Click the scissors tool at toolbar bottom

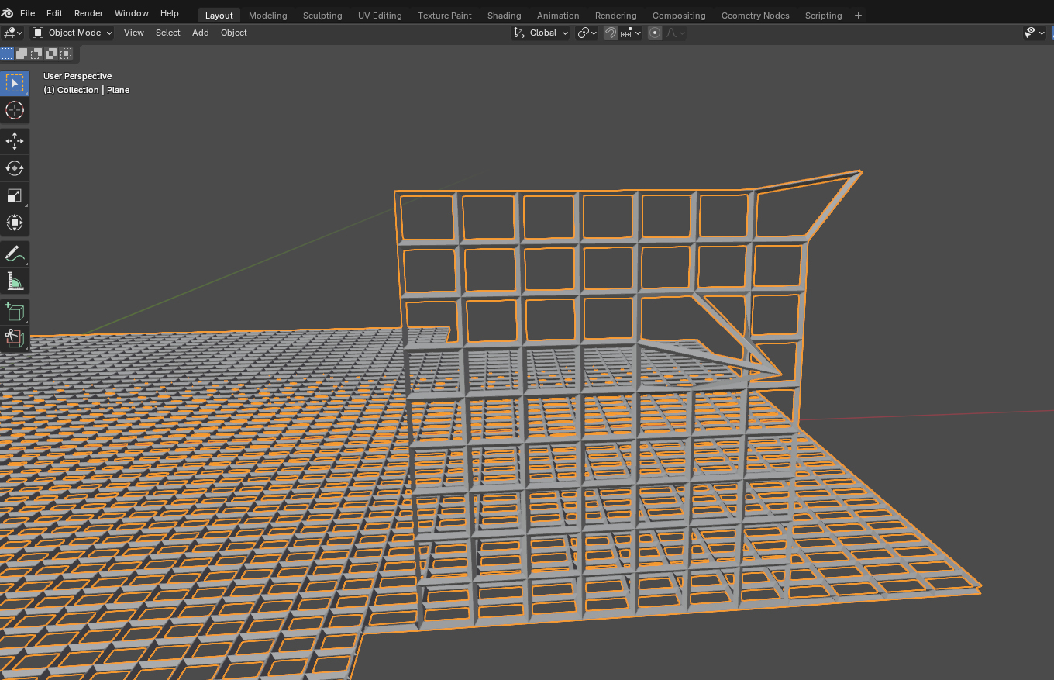tap(15, 338)
